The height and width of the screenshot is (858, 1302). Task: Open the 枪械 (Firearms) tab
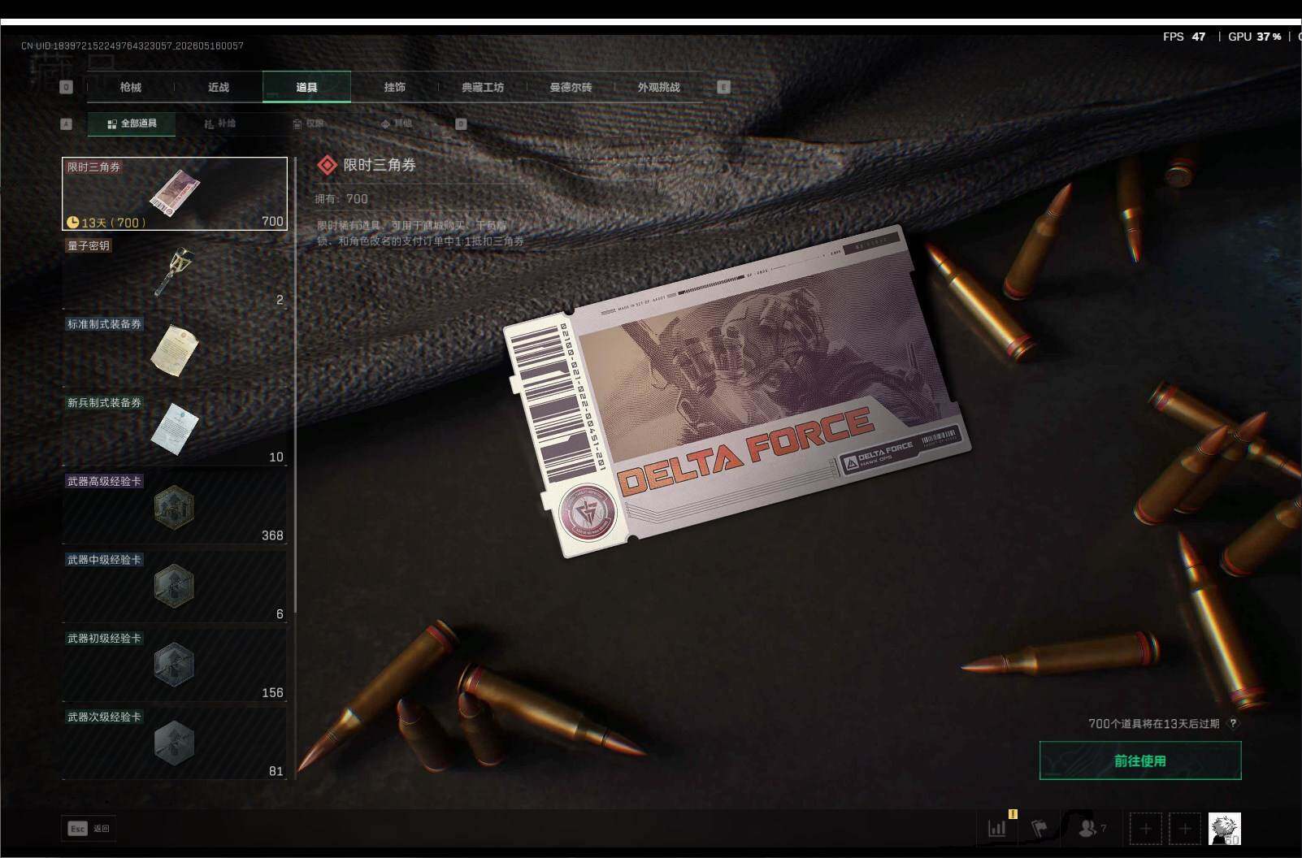[130, 87]
